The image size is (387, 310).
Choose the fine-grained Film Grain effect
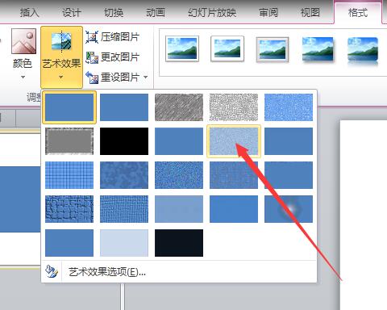pyautogui.click(x=179, y=175)
